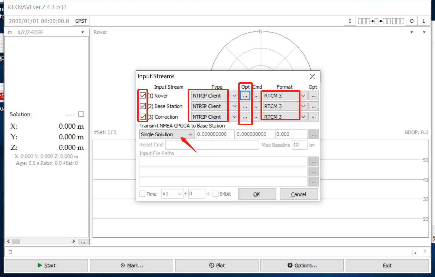Click the Plot button

click(217, 265)
